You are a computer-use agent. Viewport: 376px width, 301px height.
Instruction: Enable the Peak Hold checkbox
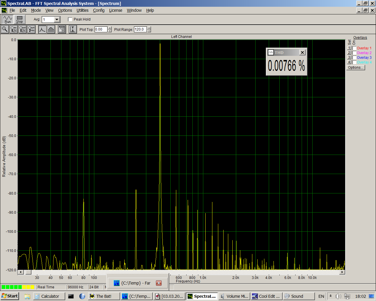pyautogui.click(x=70, y=19)
